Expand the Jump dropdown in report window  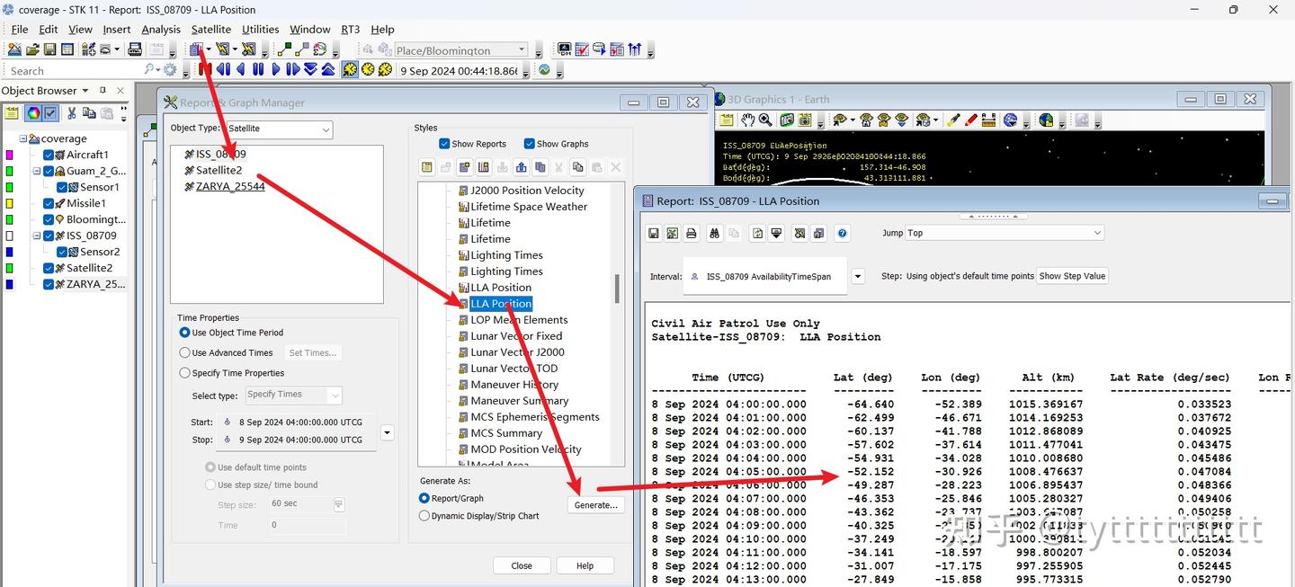pos(1096,233)
